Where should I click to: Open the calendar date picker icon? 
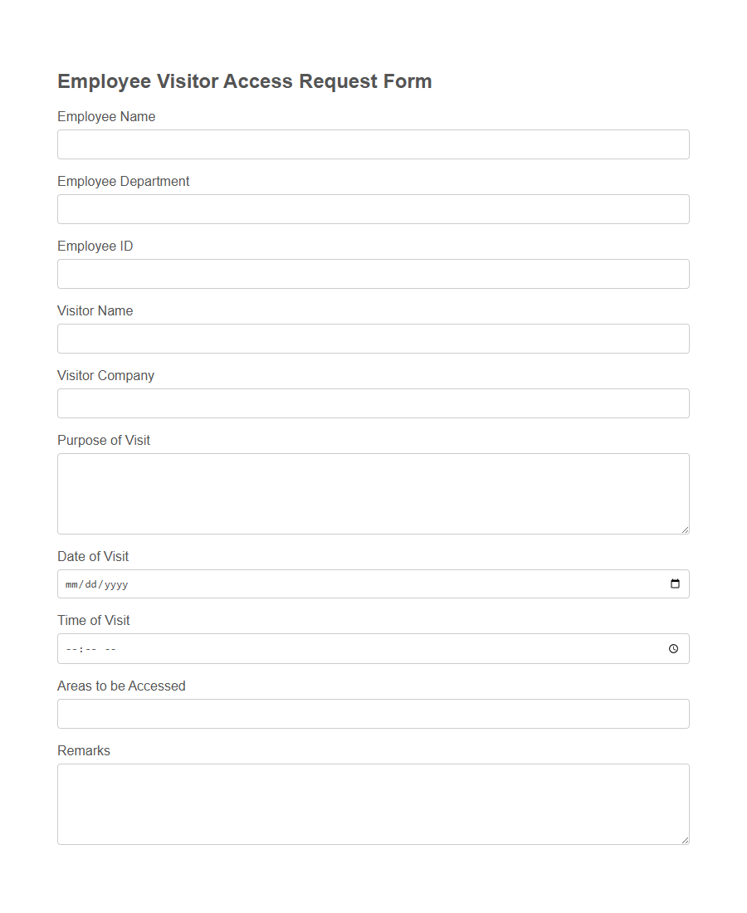point(676,583)
